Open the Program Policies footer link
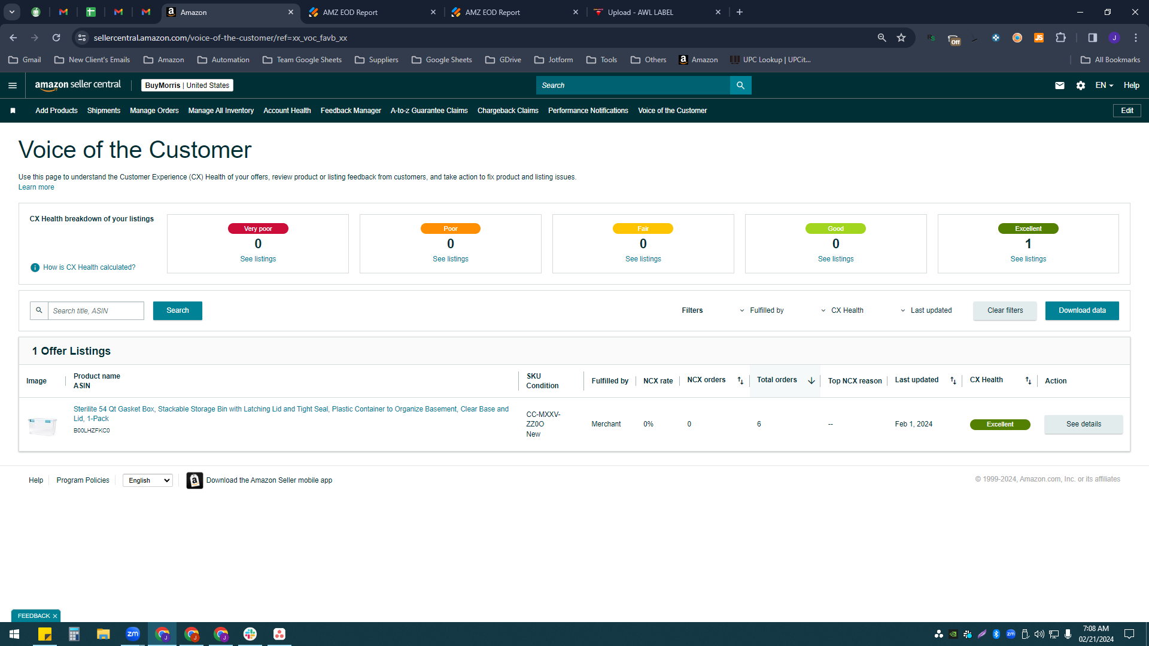The image size is (1149, 646). coord(83,480)
